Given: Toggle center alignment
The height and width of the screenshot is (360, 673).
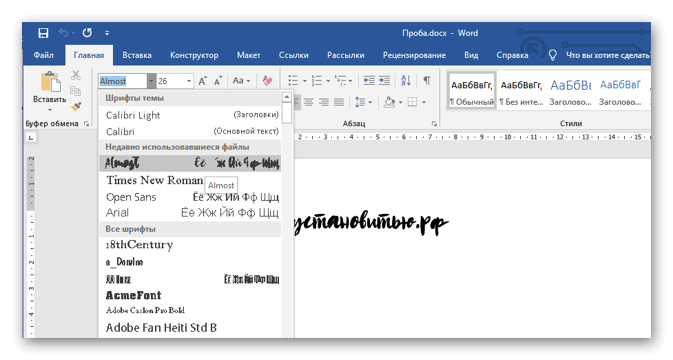Looking at the screenshot, I should [x=309, y=102].
